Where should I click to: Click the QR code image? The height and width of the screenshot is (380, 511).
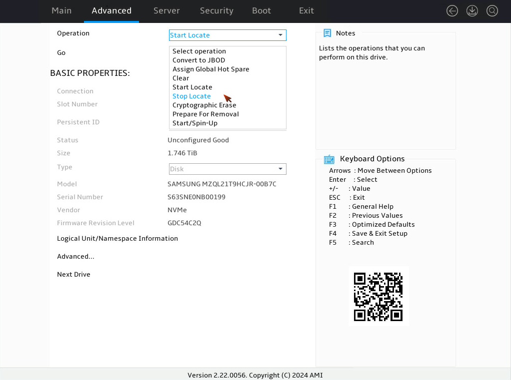pyautogui.click(x=378, y=297)
